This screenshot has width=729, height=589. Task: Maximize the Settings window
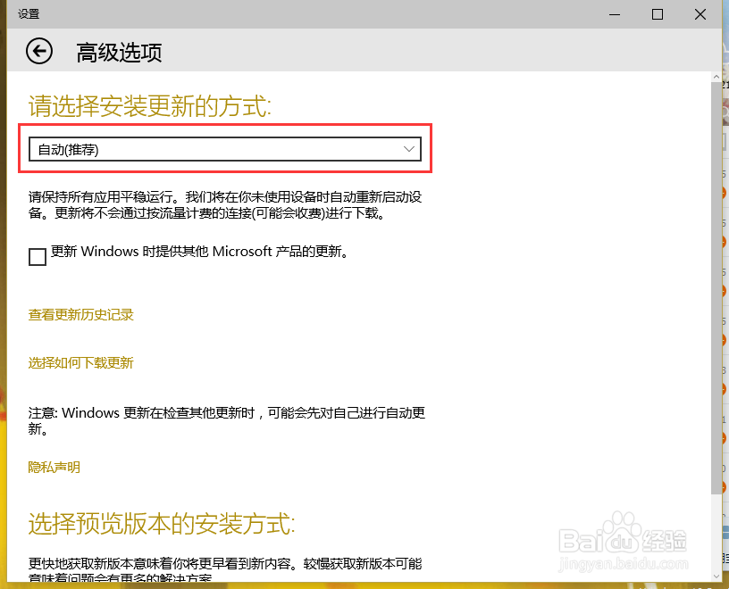coord(657,14)
